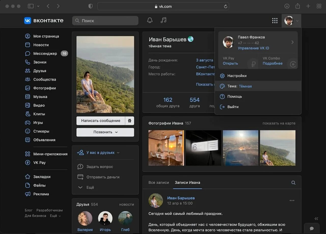The height and width of the screenshot is (234, 326).
Task: Open the Safari sidebar menu chevron
Action: [x=38, y=6]
